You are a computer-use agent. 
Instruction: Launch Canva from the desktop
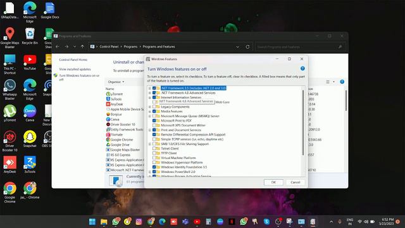click(30, 113)
